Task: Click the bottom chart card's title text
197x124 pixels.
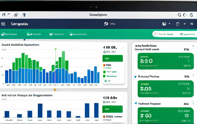Action: [x=27, y=95]
